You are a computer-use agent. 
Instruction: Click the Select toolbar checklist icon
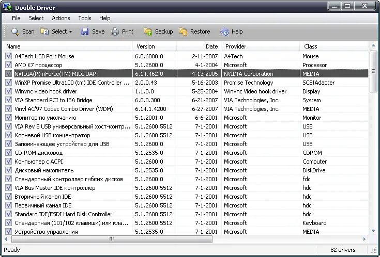click(x=44, y=31)
